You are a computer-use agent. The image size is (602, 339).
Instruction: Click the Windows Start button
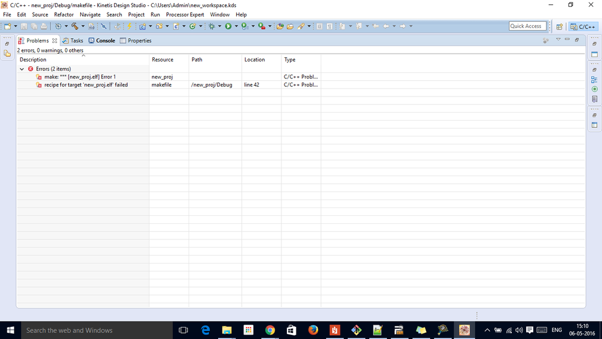10,330
